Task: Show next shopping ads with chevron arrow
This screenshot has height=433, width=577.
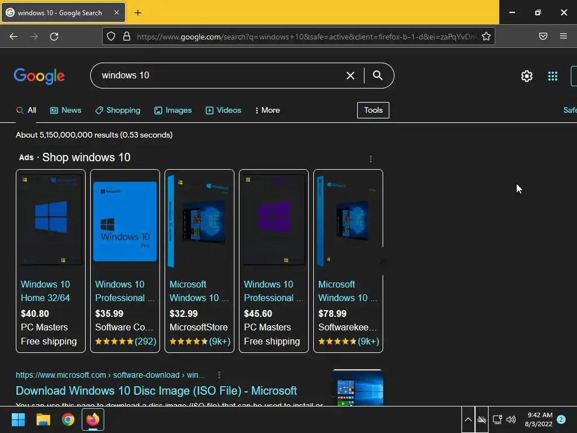Action: click(383, 261)
